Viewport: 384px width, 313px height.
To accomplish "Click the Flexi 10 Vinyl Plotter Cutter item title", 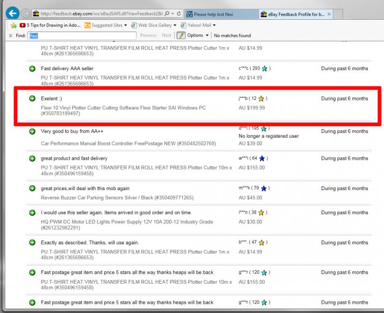I will [x=123, y=110].
